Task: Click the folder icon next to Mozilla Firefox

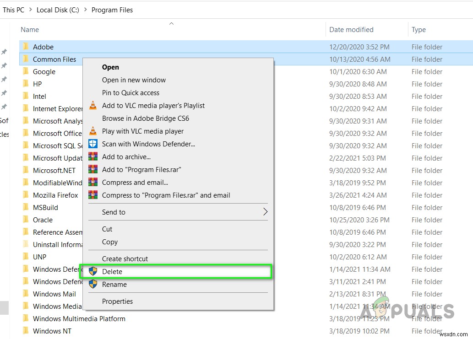Action: tap(25, 194)
